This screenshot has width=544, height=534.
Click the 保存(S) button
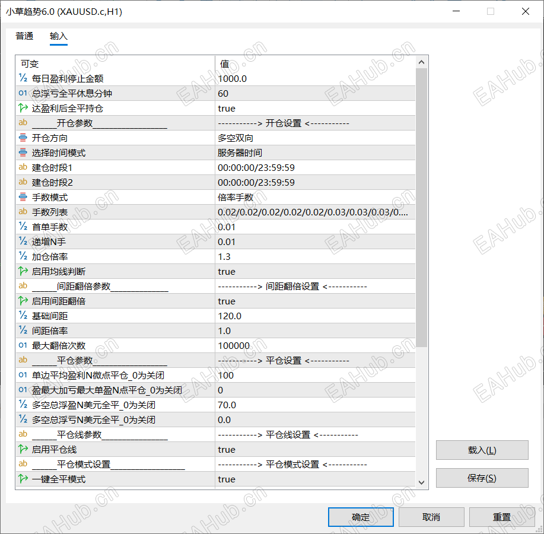click(482, 478)
